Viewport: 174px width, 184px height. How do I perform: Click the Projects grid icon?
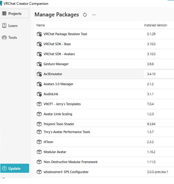pyautogui.click(x=4, y=13)
